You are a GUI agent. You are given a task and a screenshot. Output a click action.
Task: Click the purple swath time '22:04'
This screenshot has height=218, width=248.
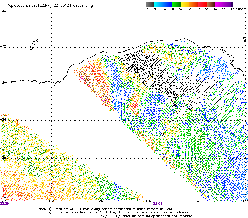click(x=158, y=204)
